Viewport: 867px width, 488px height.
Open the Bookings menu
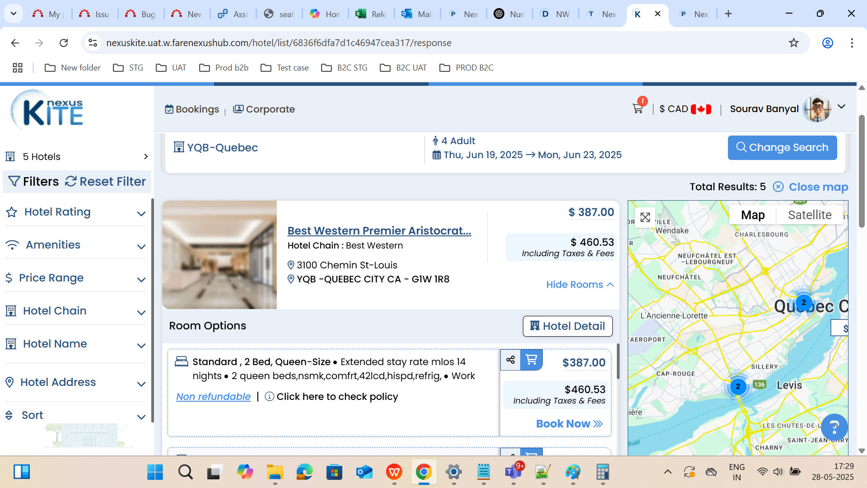(192, 109)
